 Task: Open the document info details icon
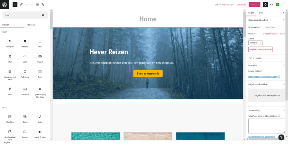tap(37, 4)
